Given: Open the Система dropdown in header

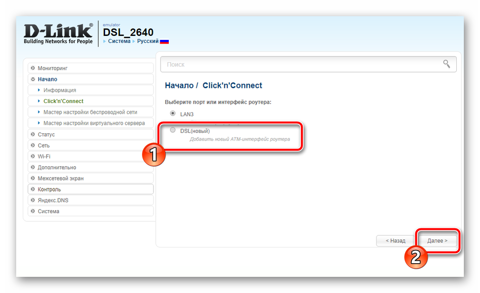Looking at the screenshot, I should point(119,41).
